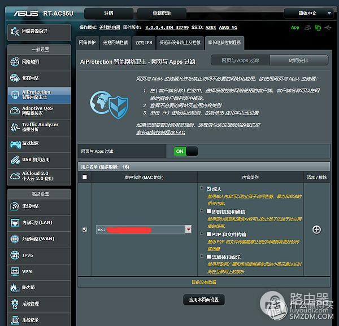Open USB 相关应用 settings
This screenshot has height=326, width=339.
tap(38, 160)
